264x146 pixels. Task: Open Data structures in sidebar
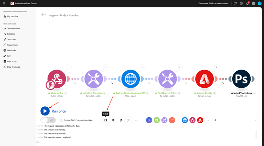[x=12, y=67]
